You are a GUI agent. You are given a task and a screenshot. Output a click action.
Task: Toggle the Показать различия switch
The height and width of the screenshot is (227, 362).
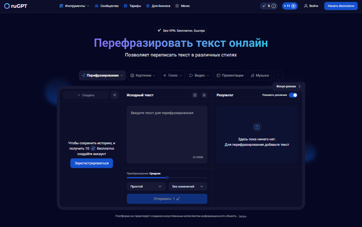293,95
